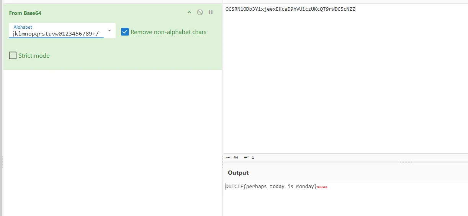This screenshot has height=216, width=468.
Task: Click the Output pane header
Action: [238, 173]
